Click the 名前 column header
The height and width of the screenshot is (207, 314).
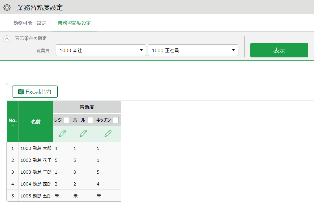point(36,122)
